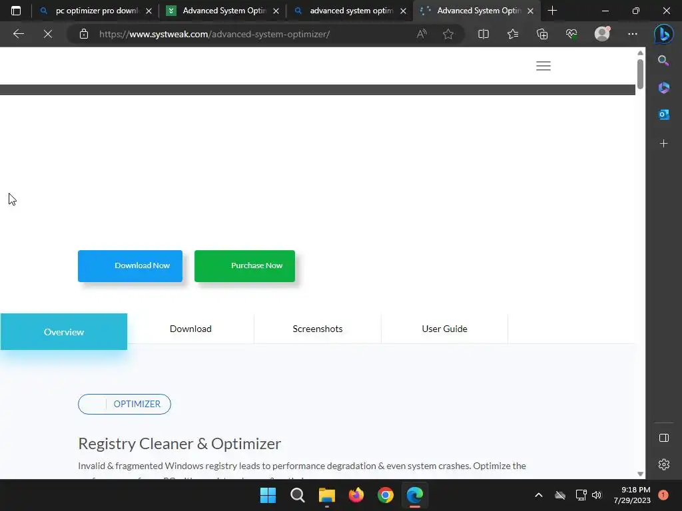Open the profile avatar menu
This screenshot has width=682, height=511.
coord(602,34)
